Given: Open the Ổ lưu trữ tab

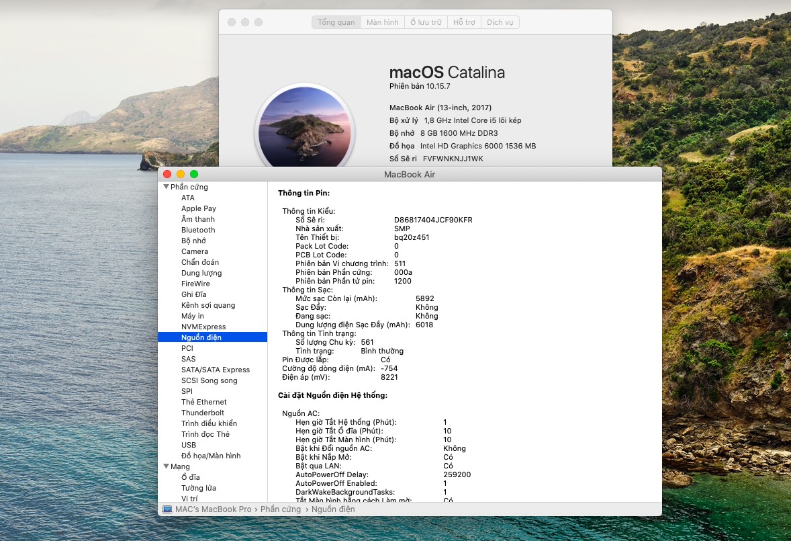Looking at the screenshot, I should coord(426,22).
